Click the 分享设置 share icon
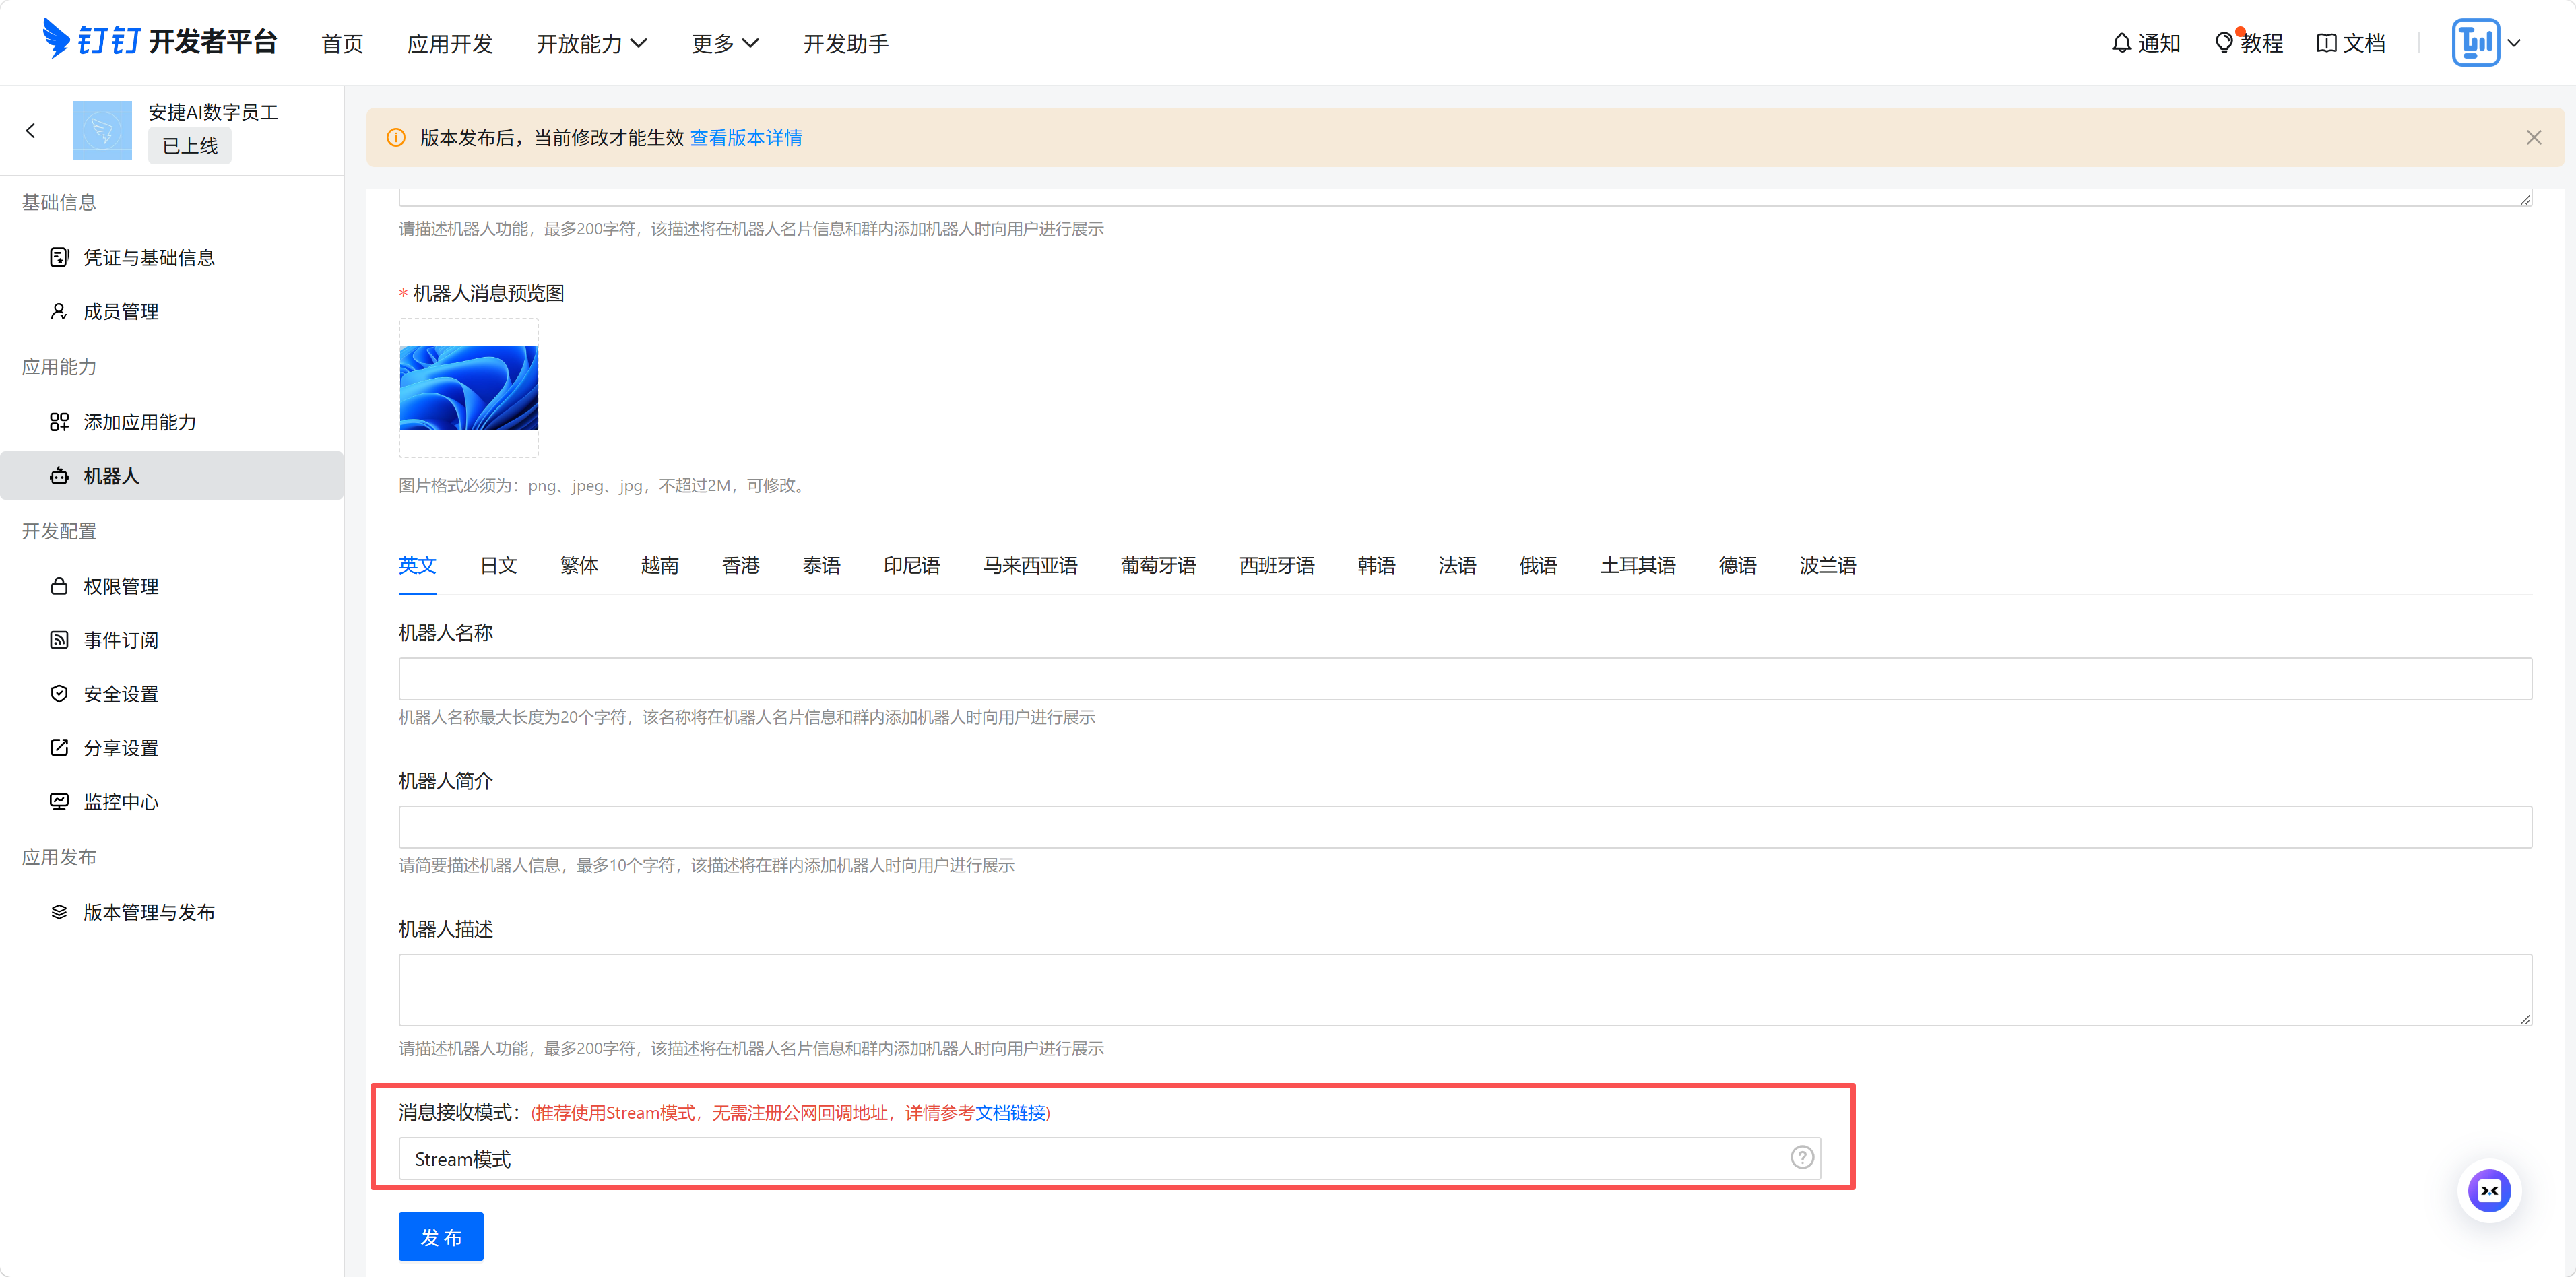The image size is (2576, 1277). coord(59,748)
